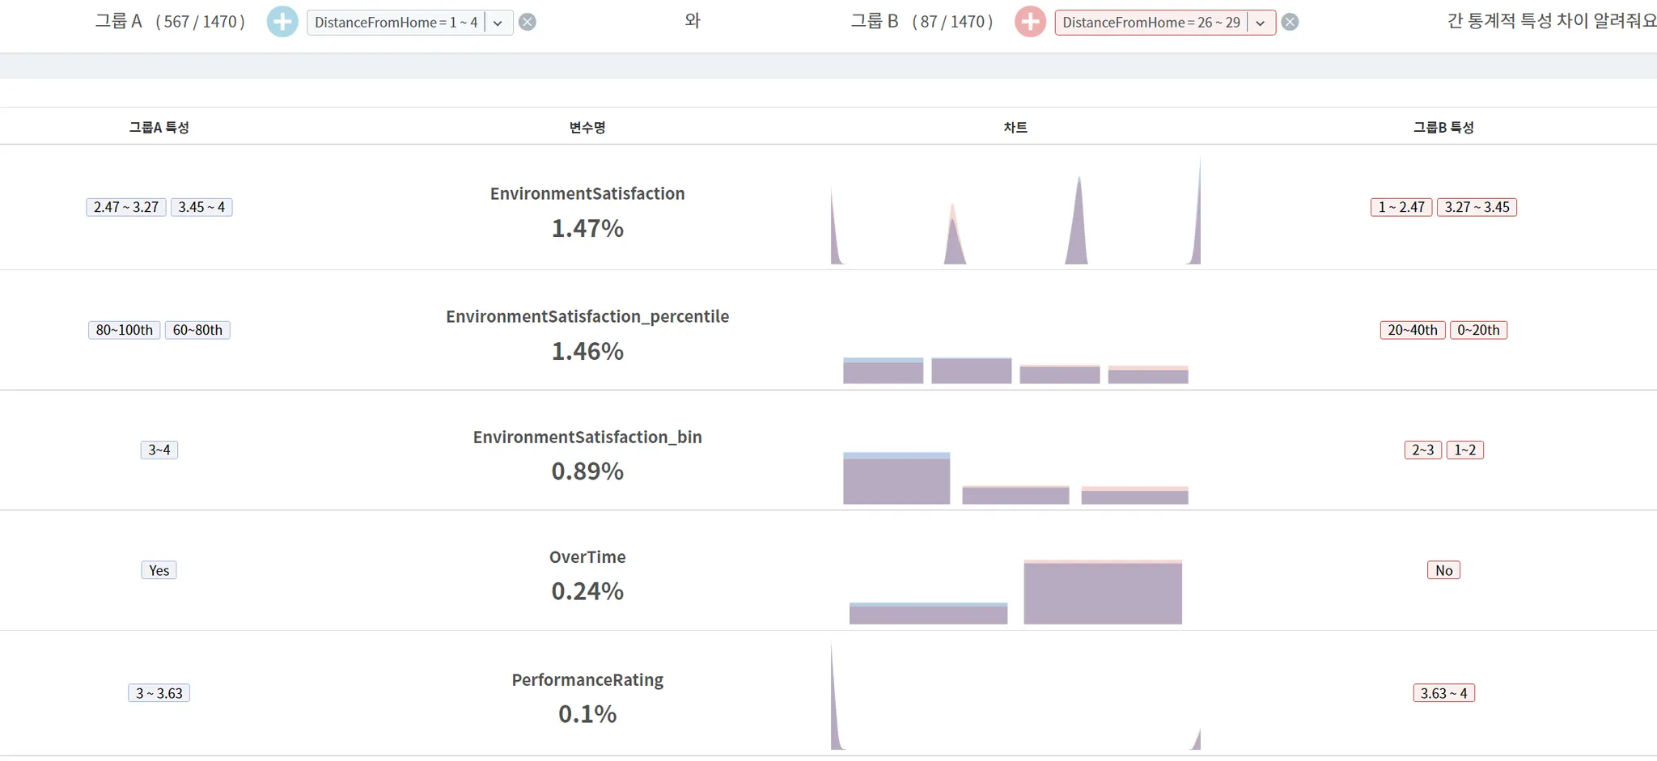Open the OverTime bar chart

[1015, 590]
